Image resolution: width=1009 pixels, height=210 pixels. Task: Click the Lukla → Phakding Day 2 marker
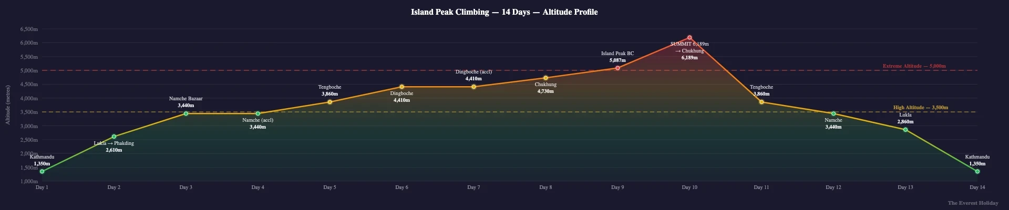tap(114, 136)
